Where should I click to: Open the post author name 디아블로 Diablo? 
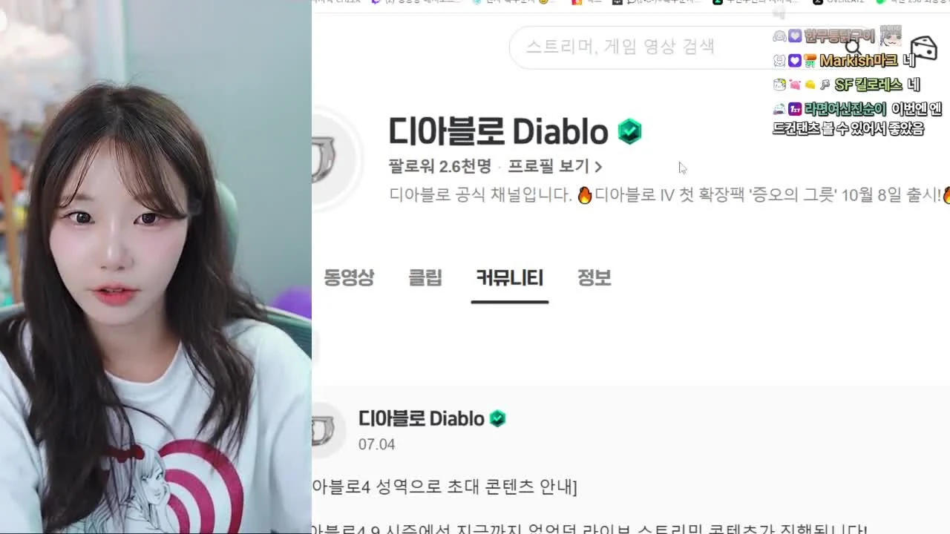click(422, 419)
